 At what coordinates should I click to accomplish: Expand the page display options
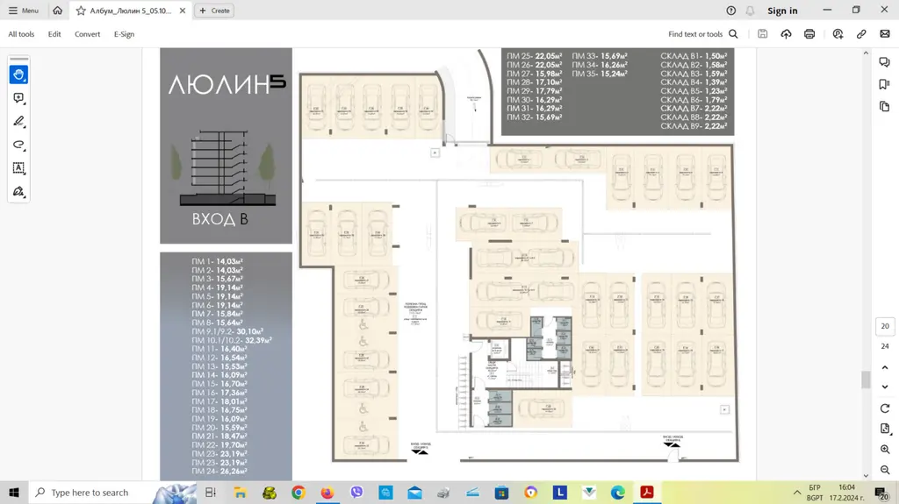click(884, 429)
